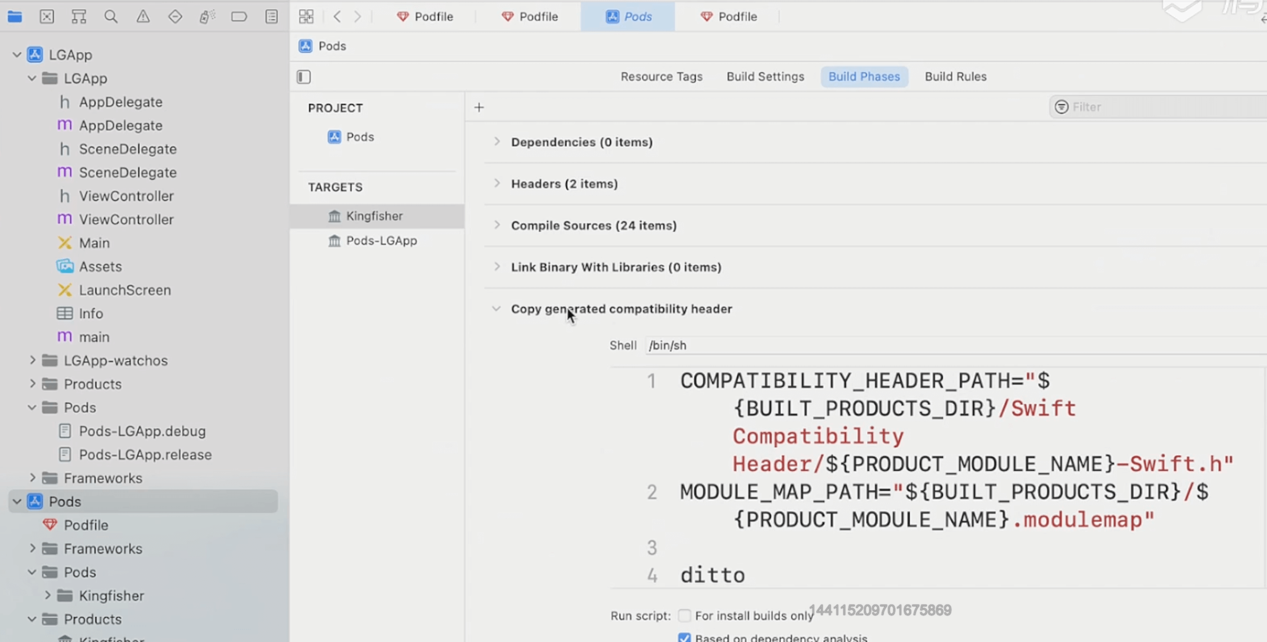Open the Test navigator diamond icon

(x=175, y=17)
